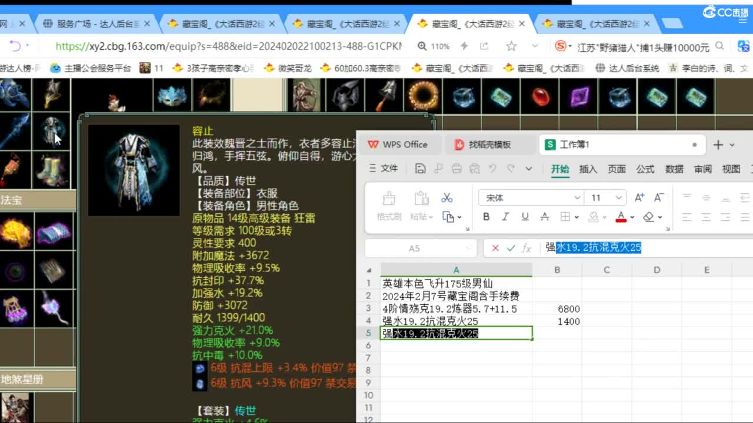Expand the font color dropdown arrow
Image resolution: width=753 pixels, height=423 pixels.
click(x=632, y=217)
